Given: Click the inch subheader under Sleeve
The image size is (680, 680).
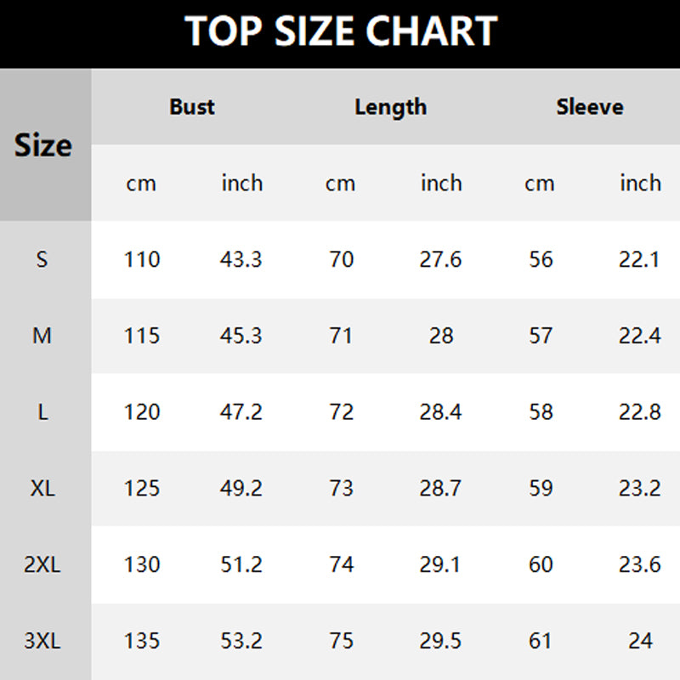Looking at the screenshot, I should (x=640, y=183).
